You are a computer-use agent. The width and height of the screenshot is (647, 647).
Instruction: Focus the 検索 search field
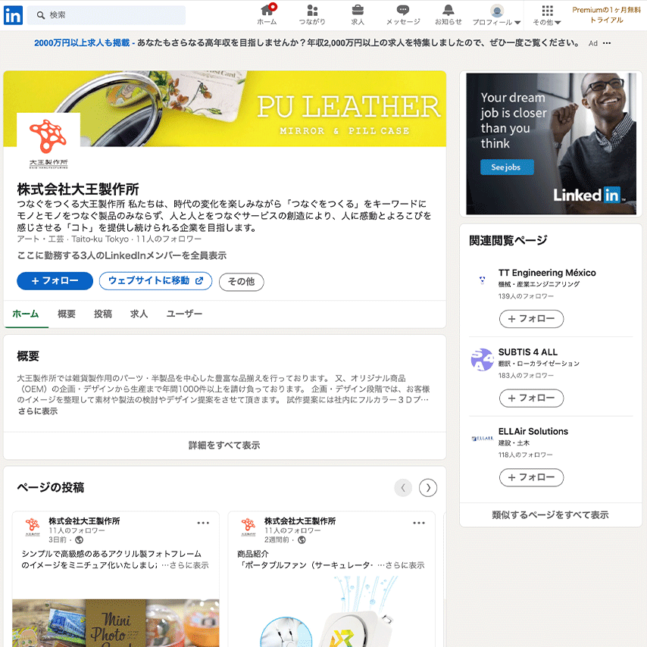107,15
